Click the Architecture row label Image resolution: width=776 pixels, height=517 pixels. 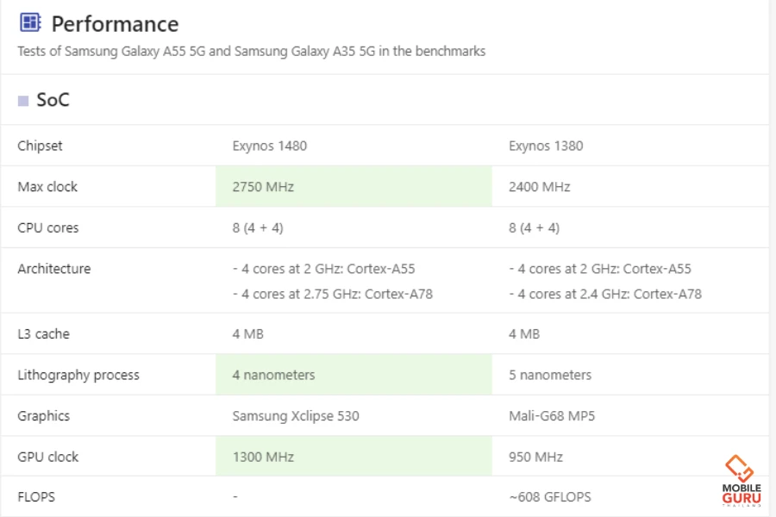pos(53,269)
